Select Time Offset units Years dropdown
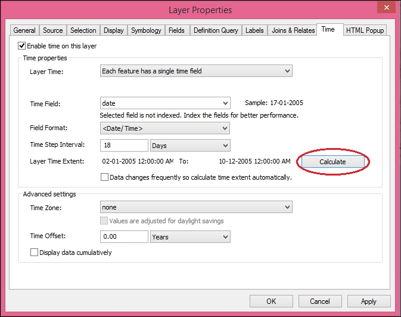Screen dimensions: 401x317 tap(190, 237)
